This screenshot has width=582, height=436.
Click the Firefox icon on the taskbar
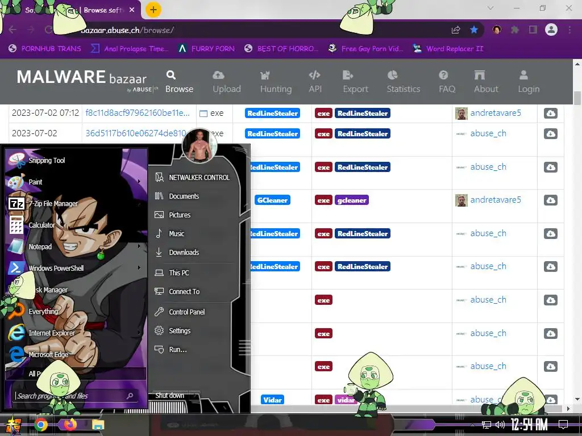(x=70, y=425)
